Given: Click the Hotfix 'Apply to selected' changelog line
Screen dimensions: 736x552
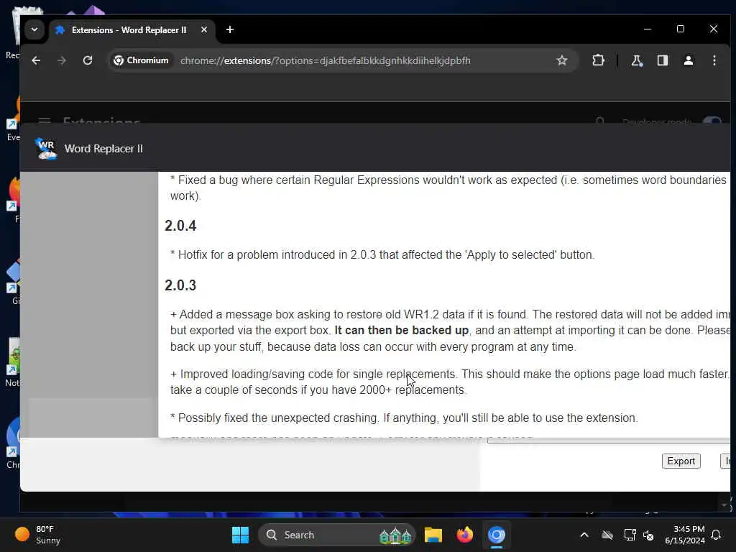Looking at the screenshot, I should tap(382, 255).
